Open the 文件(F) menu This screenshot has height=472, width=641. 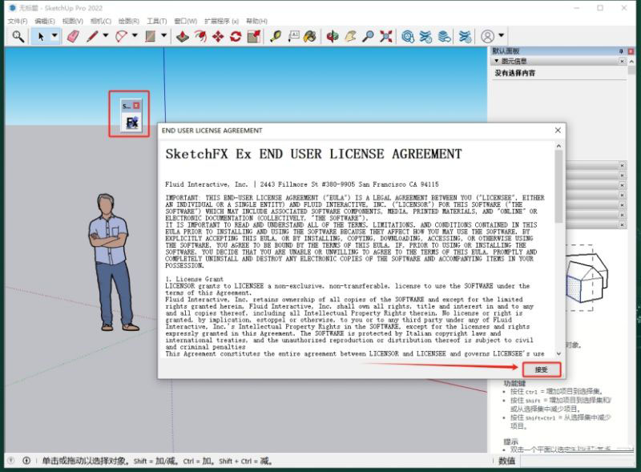pyautogui.click(x=18, y=21)
